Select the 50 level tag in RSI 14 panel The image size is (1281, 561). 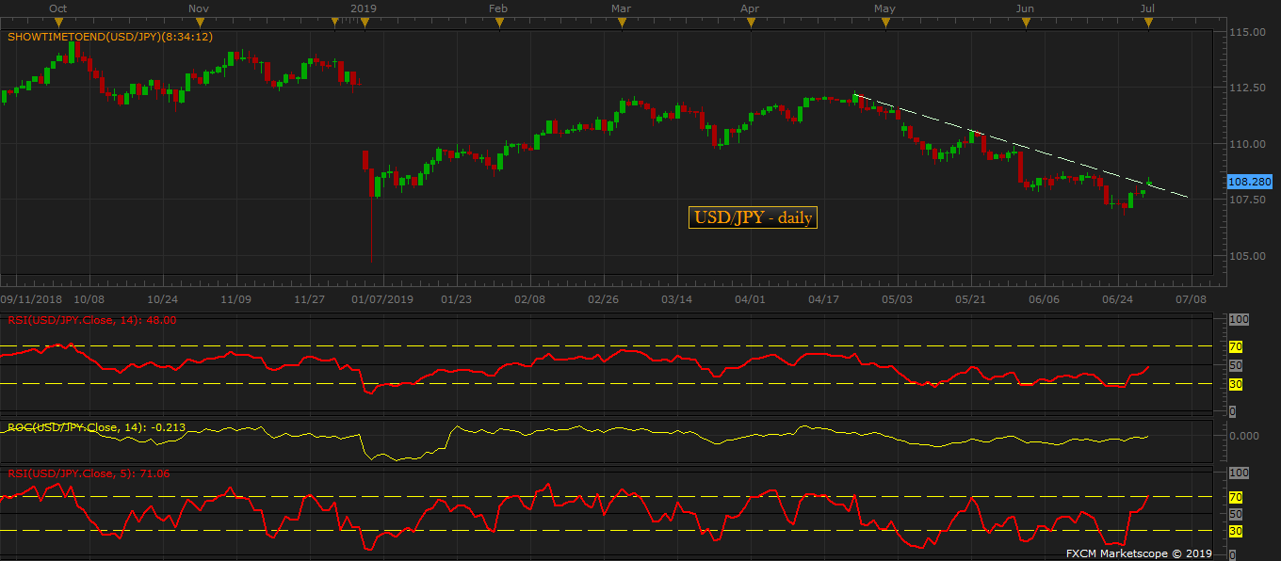1236,365
